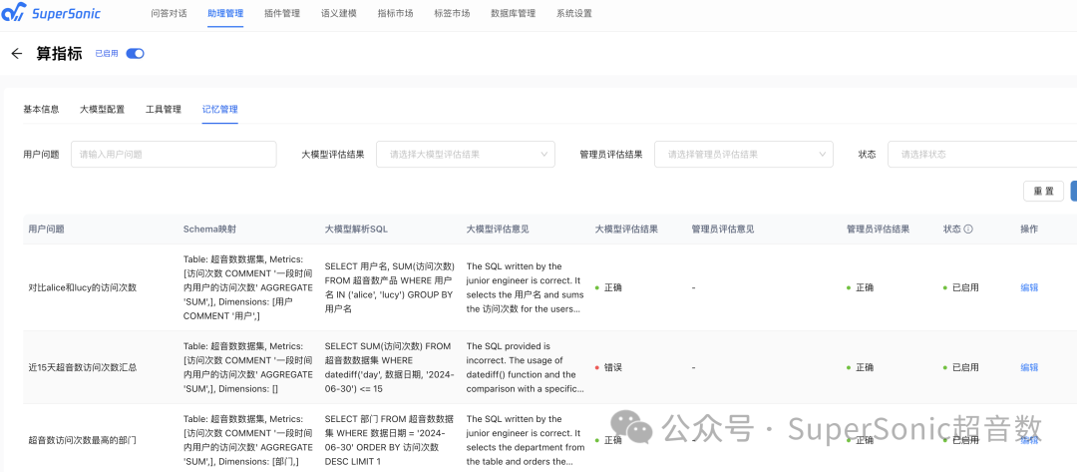The image size is (1077, 472).
Task: Click 编辑 for the alice和lucy row
Action: (1029, 287)
